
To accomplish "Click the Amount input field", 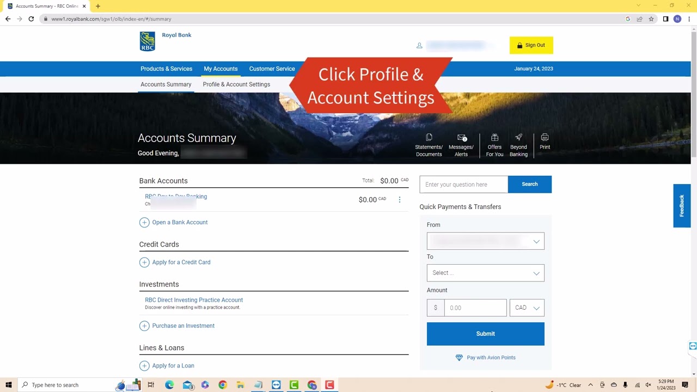I will pos(475,308).
